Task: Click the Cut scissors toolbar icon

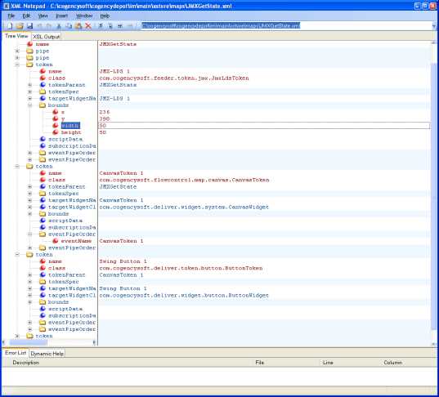Action: pyautogui.click(x=59, y=26)
